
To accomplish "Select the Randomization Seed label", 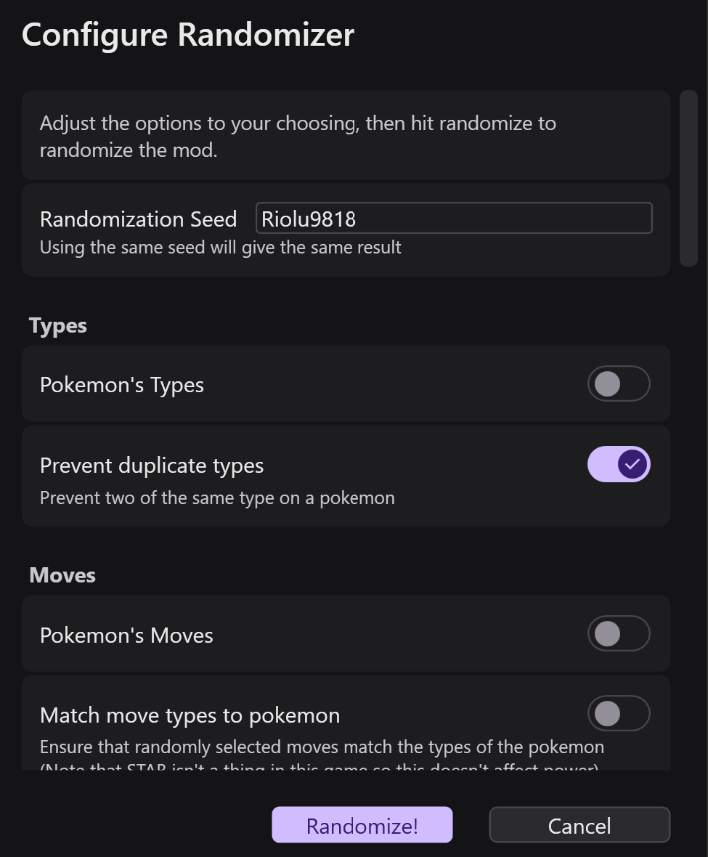I will click(x=138, y=219).
